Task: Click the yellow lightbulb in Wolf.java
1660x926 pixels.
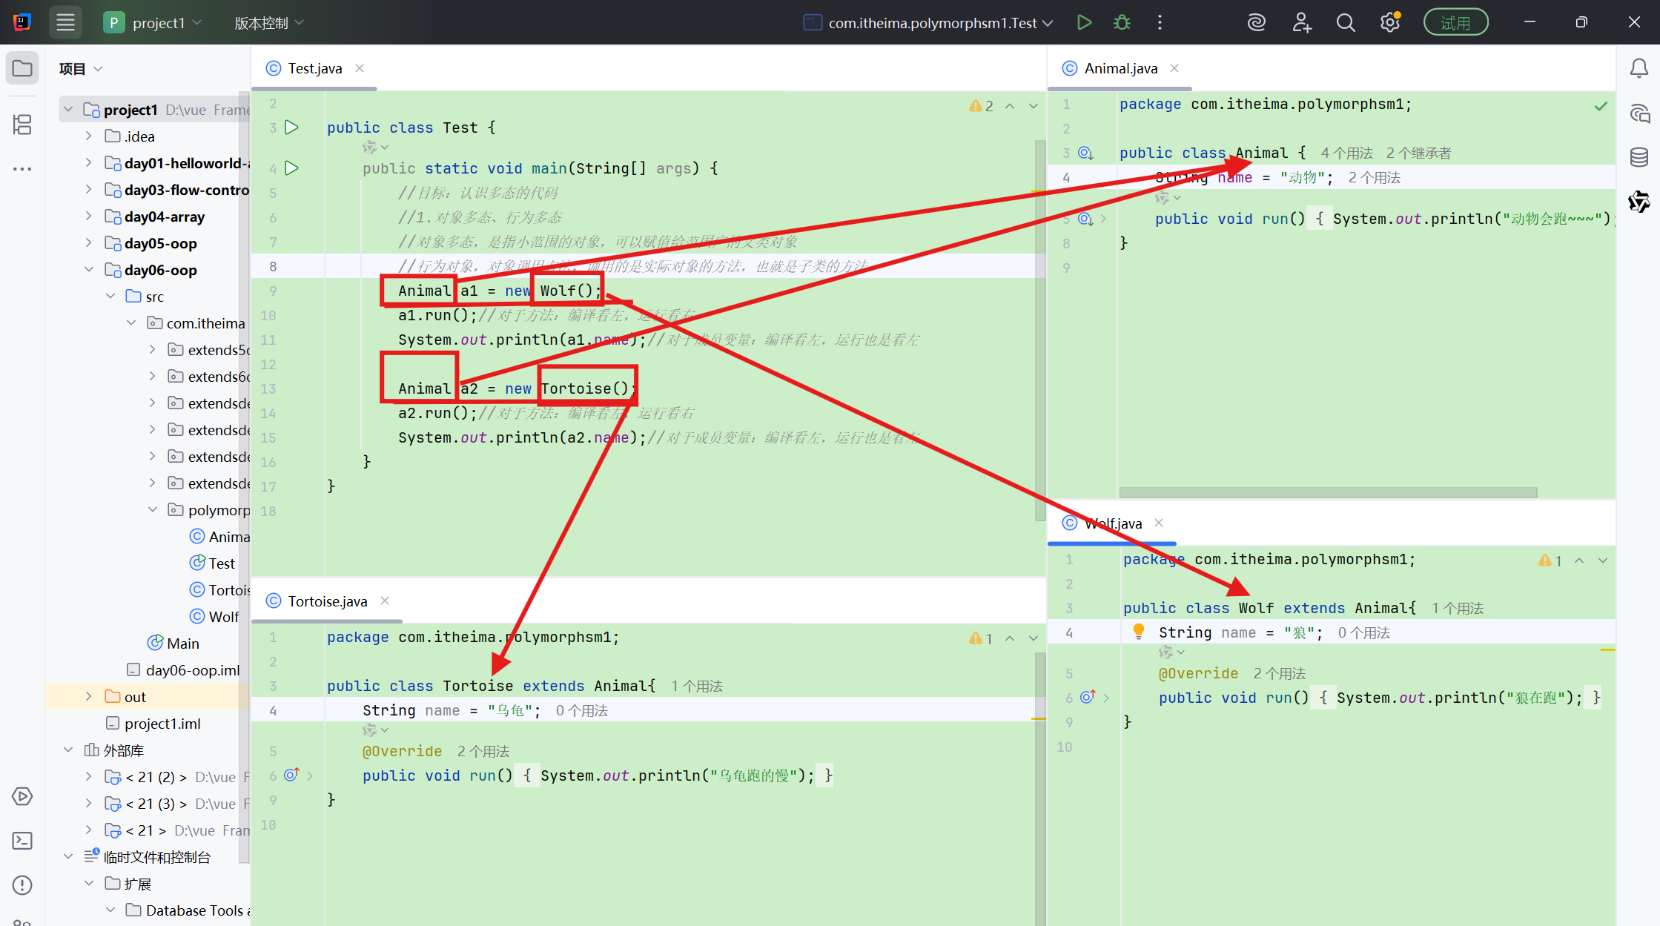Action: [x=1139, y=631]
